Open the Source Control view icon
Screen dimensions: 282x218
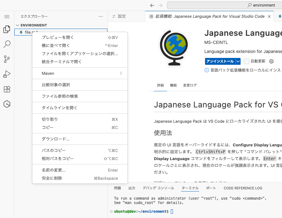(7, 59)
